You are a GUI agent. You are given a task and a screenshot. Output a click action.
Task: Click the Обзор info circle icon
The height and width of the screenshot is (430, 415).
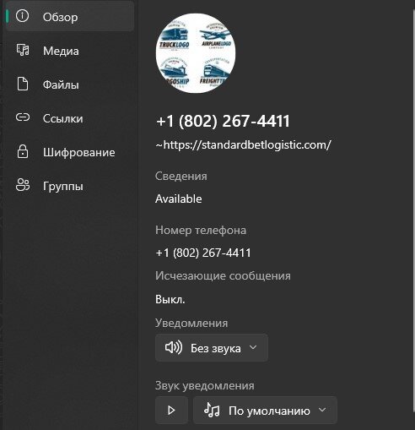pos(22,16)
